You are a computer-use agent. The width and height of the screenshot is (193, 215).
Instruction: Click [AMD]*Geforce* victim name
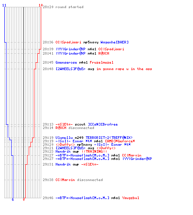(x=120, y=141)
